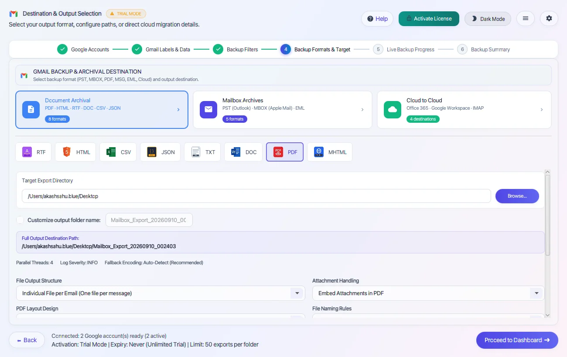Expand the Document Archival card chevron
567x357 pixels.
(178, 110)
